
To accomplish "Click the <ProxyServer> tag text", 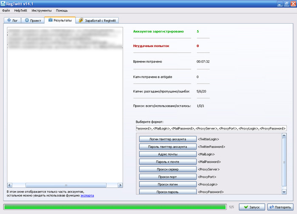I will click(x=209, y=169).
